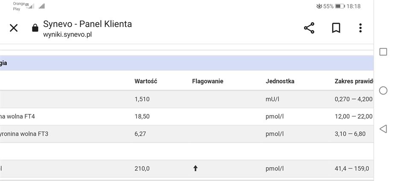Select the Jednostka column header
Screen dimensions: 393x181
(280, 81)
